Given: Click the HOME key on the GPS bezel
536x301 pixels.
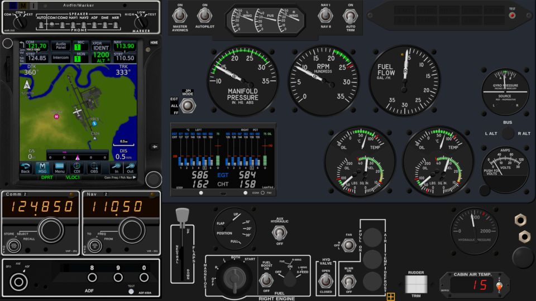Looking at the screenshot, I should tap(154, 43).
